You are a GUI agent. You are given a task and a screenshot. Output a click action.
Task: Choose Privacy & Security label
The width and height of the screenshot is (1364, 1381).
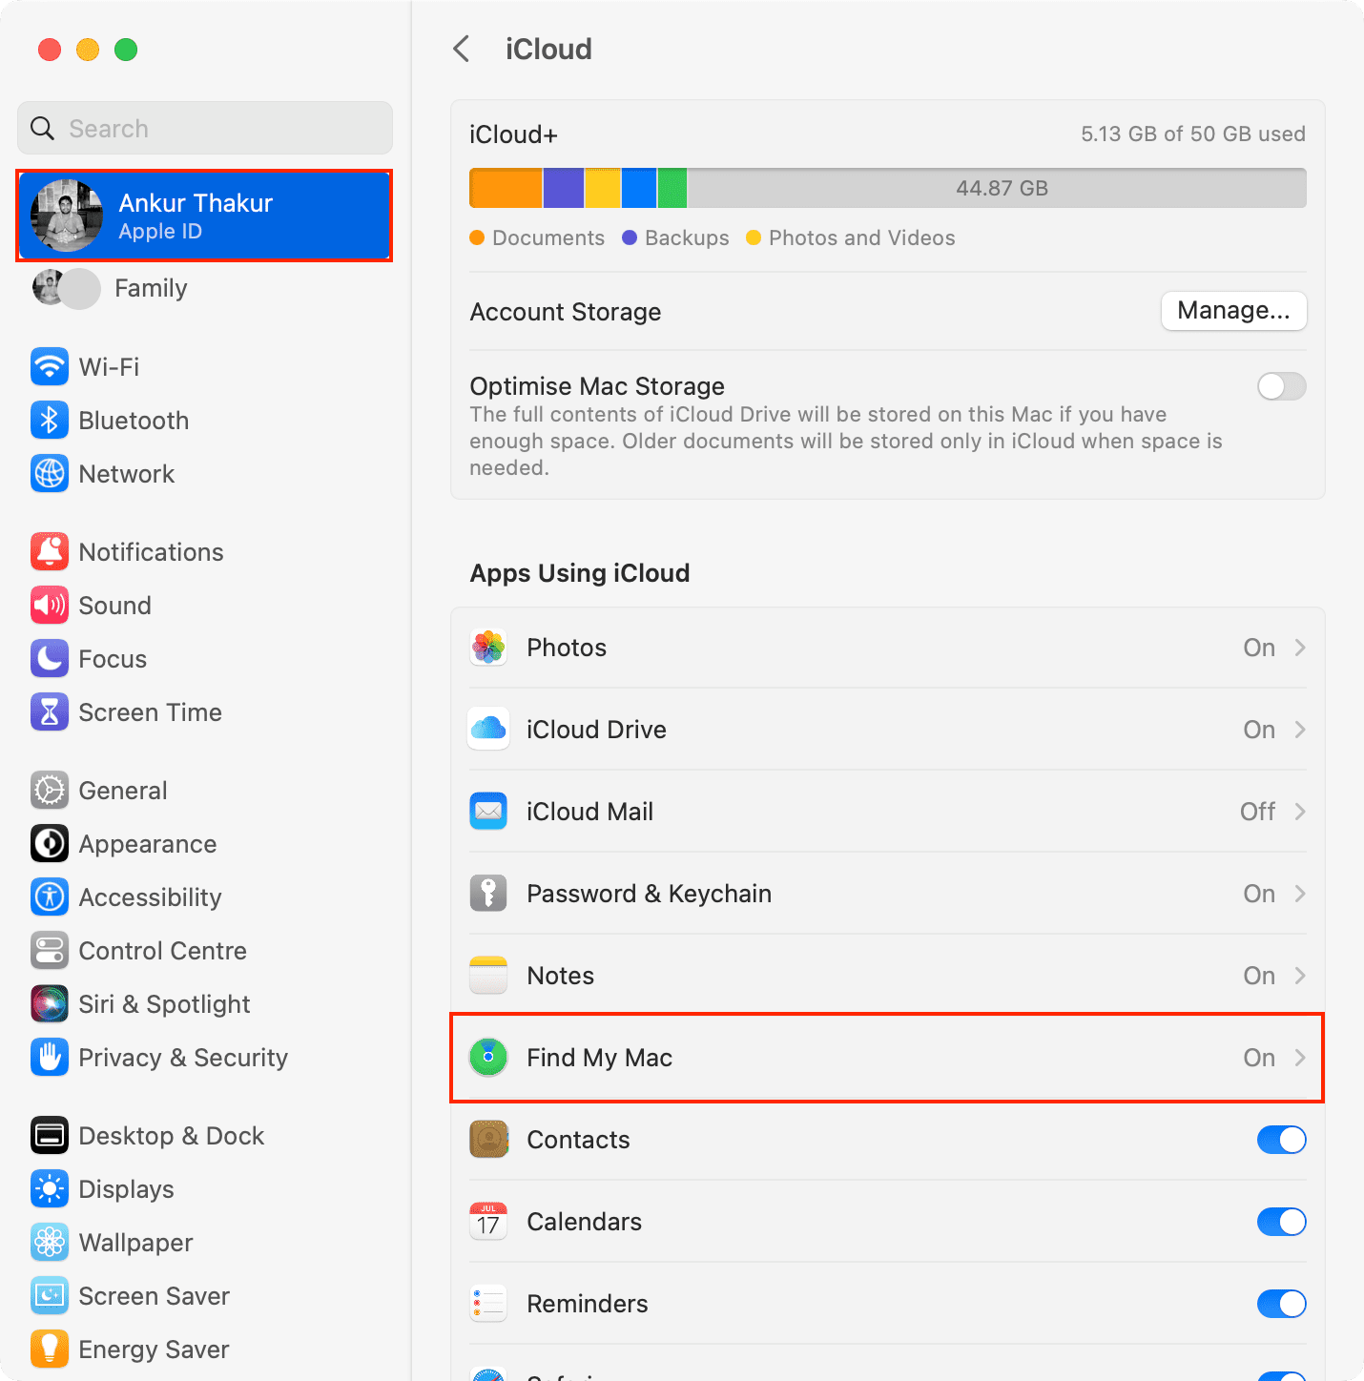pyautogui.click(x=183, y=1058)
